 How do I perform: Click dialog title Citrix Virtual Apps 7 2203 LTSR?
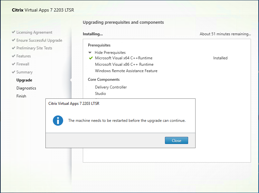[74, 104]
